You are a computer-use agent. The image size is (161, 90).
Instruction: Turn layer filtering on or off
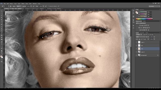click(155, 34)
